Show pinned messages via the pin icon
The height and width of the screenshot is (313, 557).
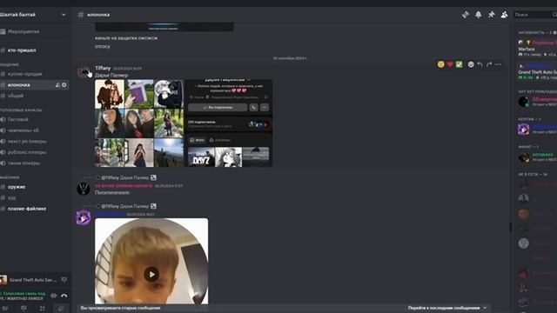tap(491, 15)
